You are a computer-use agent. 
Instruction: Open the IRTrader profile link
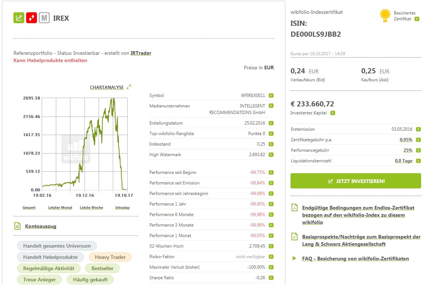click(x=141, y=53)
